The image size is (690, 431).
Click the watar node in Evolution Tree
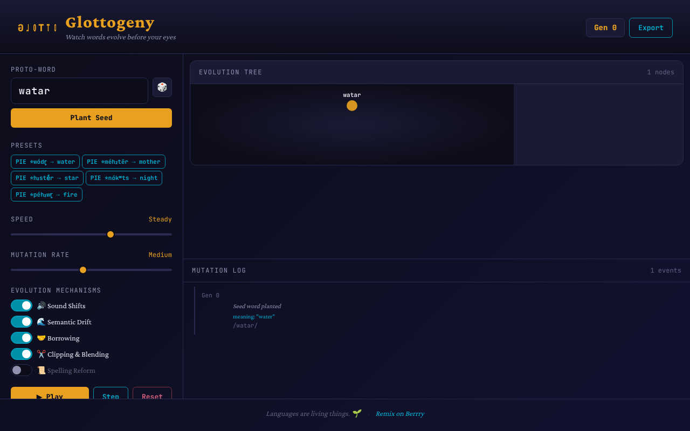tap(351, 106)
